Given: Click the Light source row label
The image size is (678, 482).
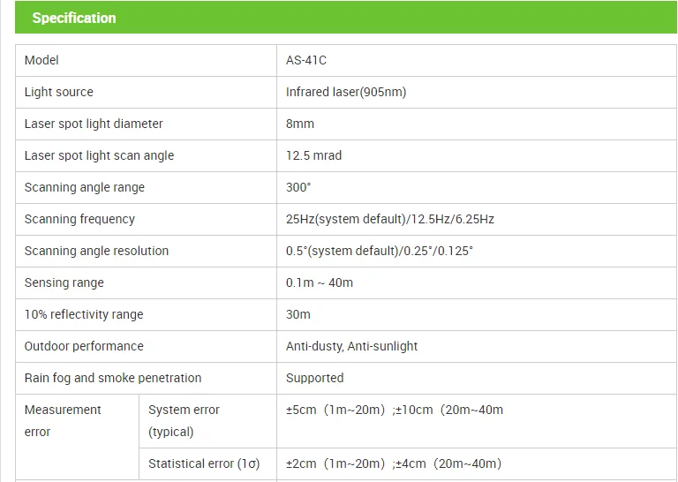Looking at the screenshot, I should coord(58,92).
